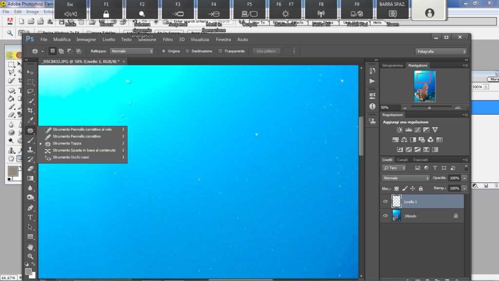Add a Brightness/Contrast adjustment from Regolazioni
The height and width of the screenshot is (281, 499).
coord(400,130)
